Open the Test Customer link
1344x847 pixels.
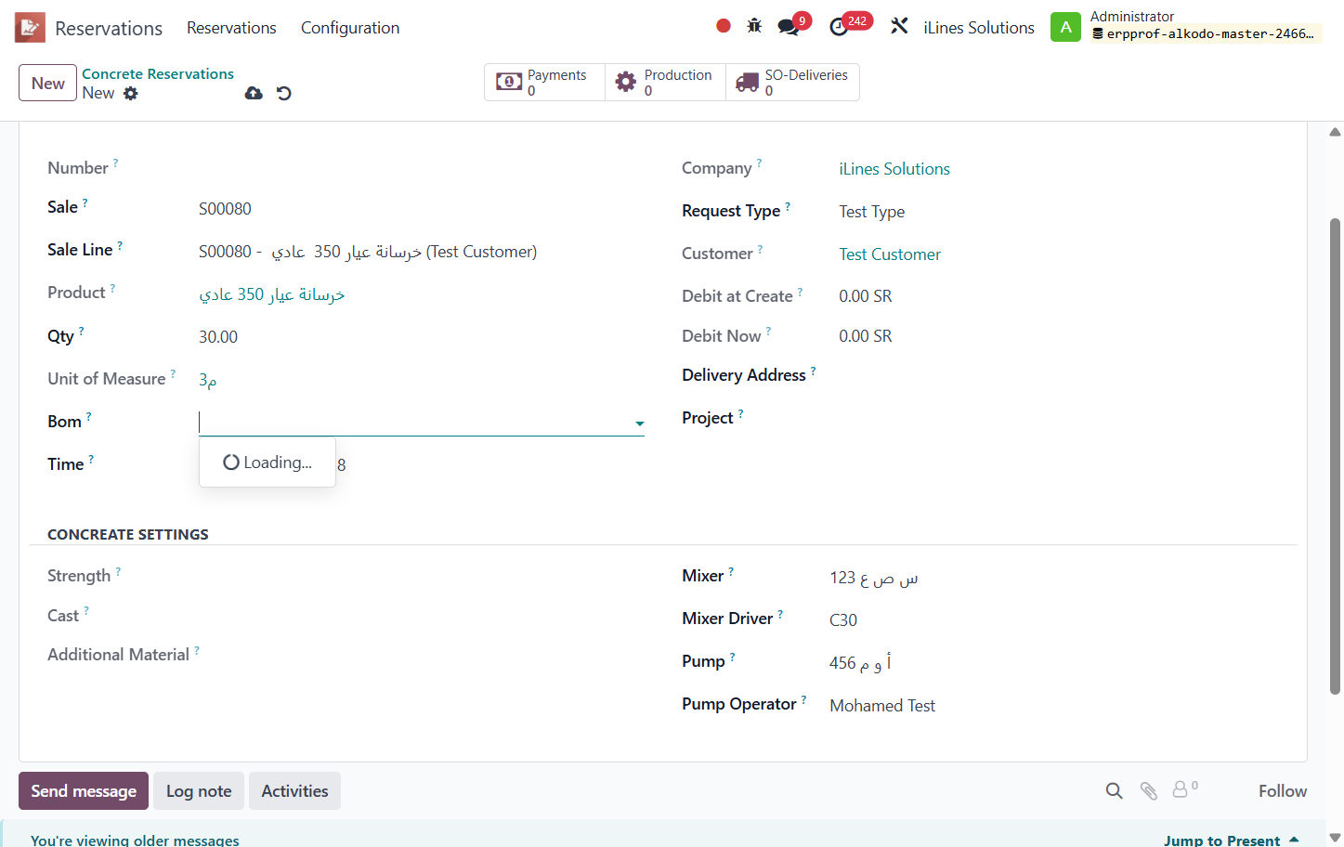(x=890, y=254)
